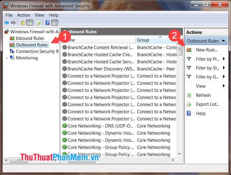This screenshot has height=175, width=231.
Task: Click the tree pane horizontal scrollbar left arrow
Action: coord(6,160)
